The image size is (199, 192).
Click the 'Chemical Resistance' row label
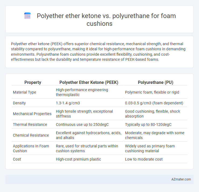click(x=31, y=135)
